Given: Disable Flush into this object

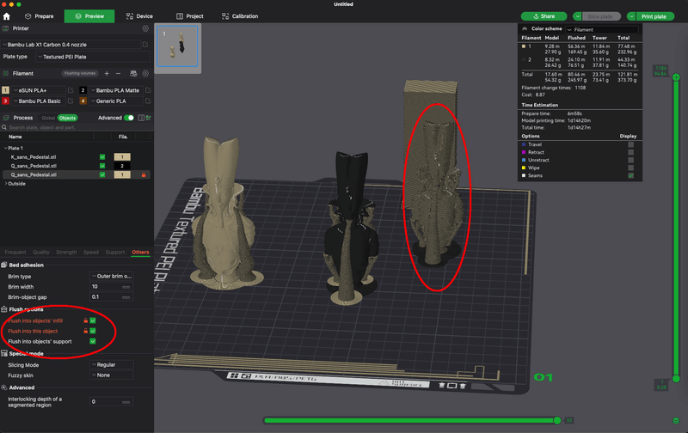Looking at the screenshot, I should coord(93,331).
